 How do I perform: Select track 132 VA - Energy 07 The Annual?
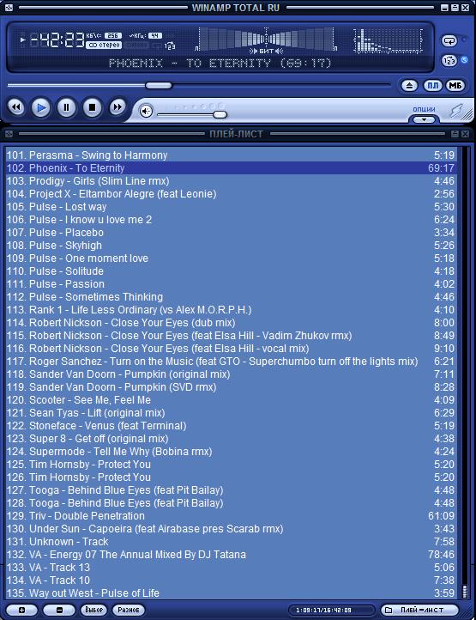(231, 555)
